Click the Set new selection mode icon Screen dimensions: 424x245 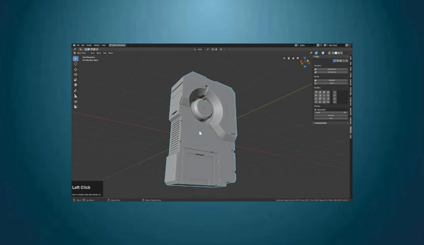pyautogui.click(x=86, y=50)
